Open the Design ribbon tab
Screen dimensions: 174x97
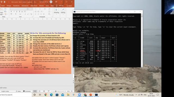click(x=9, y=6)
